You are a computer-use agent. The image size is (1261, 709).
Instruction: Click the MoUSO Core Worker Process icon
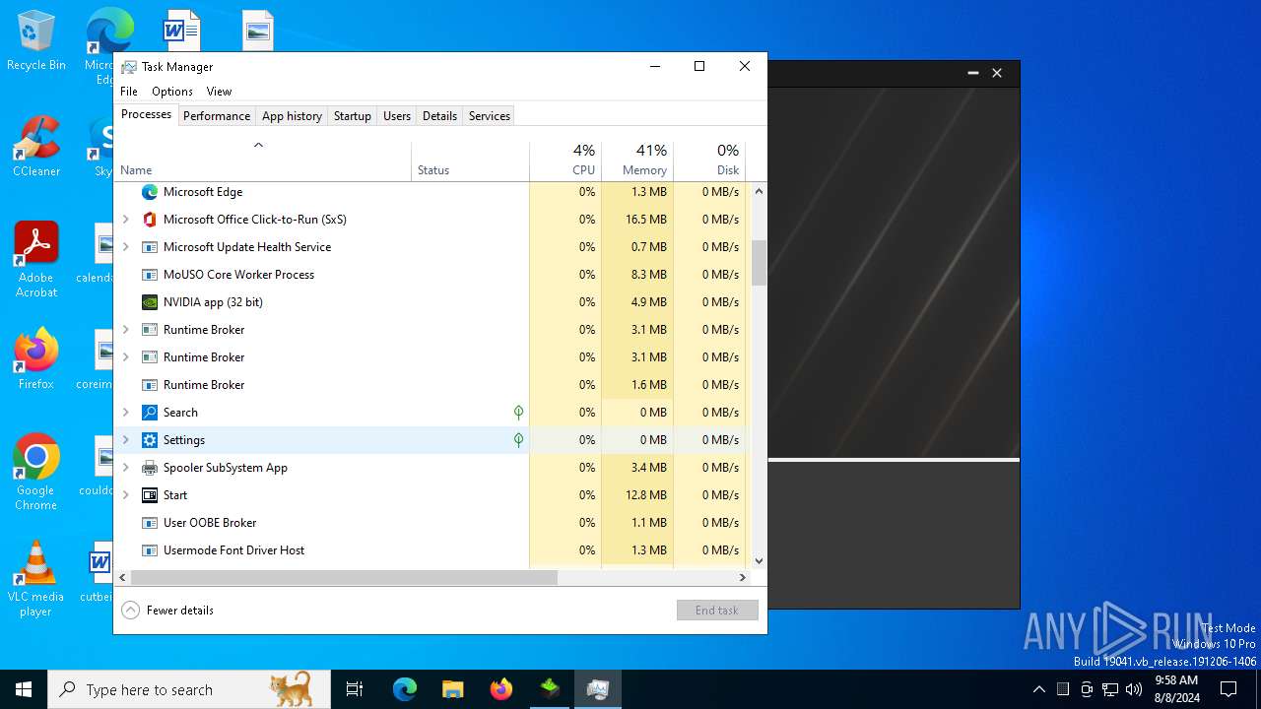pos(150,275)
